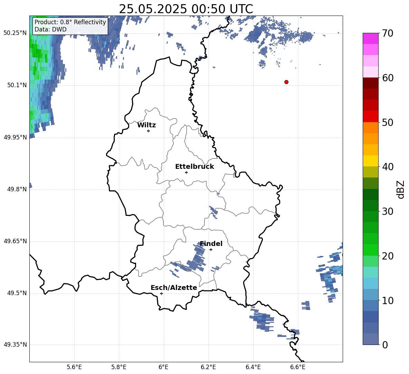Click the 30 value on the colorbar
This screenshot has width=409, height=374.
point(388,211)
